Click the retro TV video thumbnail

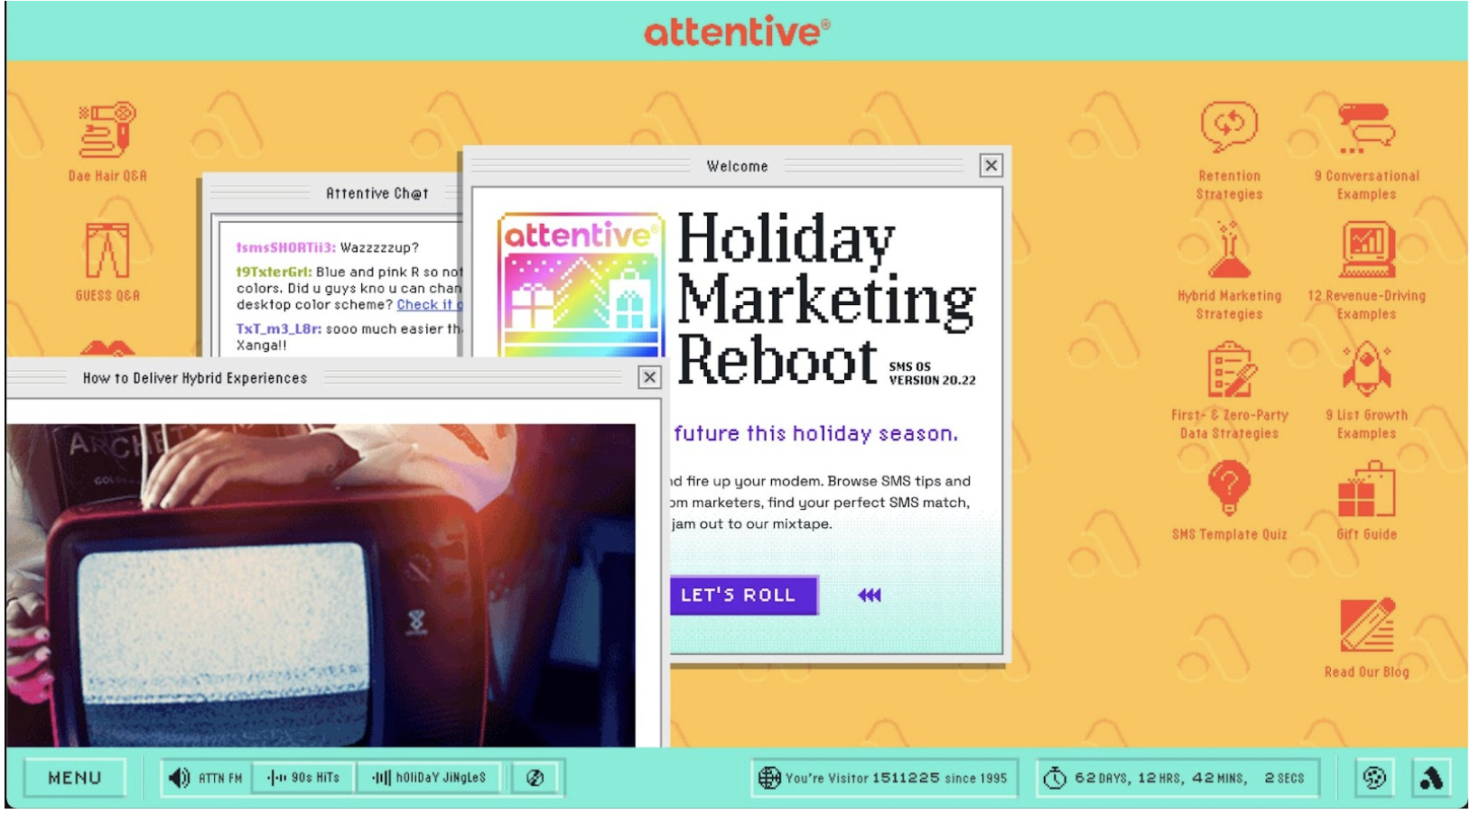pyautogui.click(x=321, y=586)
